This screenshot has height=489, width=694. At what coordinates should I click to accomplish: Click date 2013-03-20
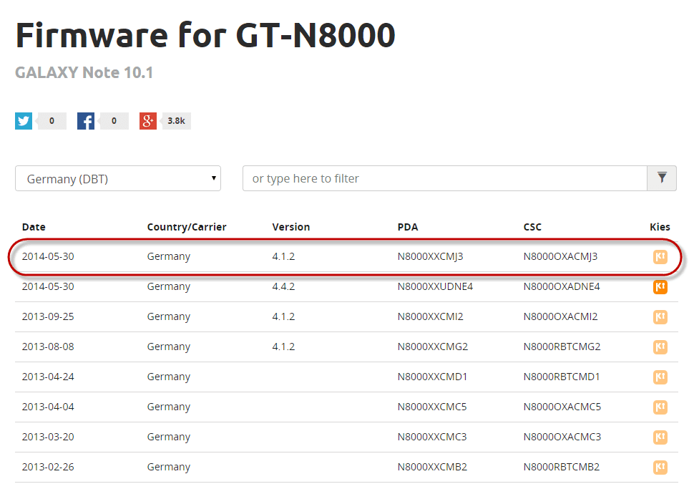48,437
